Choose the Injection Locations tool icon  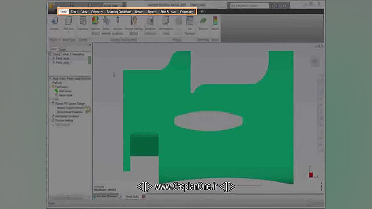click(x=117, y=21)
